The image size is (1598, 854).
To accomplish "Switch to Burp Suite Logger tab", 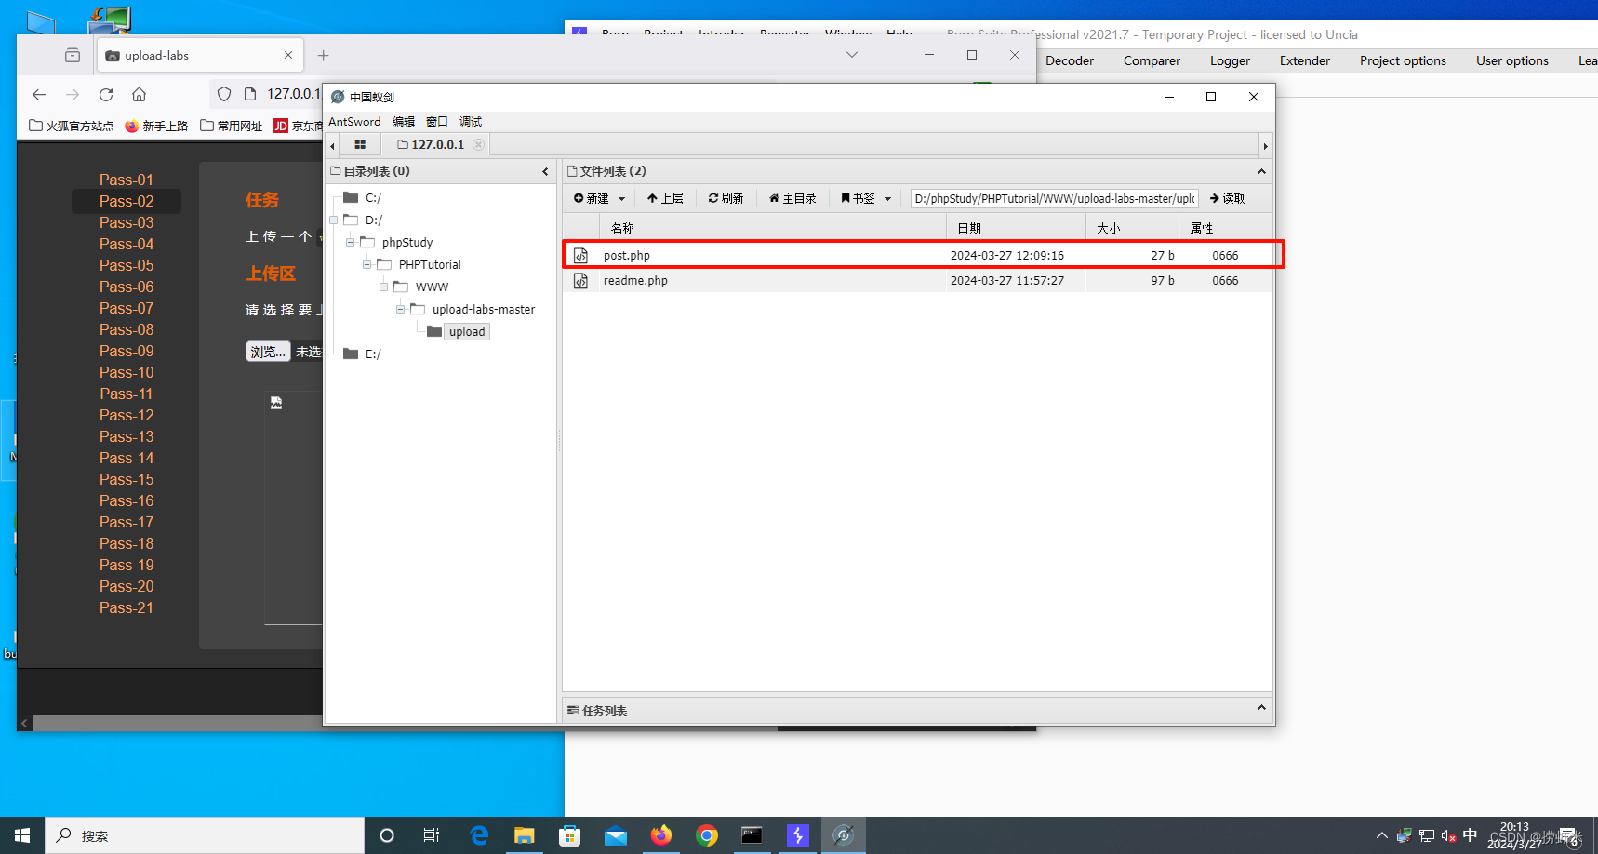I will (x=1230, y=61).
